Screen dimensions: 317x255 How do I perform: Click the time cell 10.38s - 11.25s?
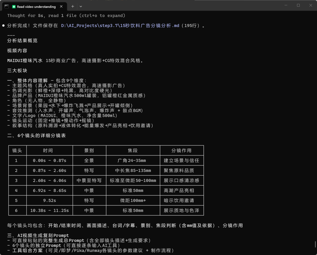click(50, 211)
